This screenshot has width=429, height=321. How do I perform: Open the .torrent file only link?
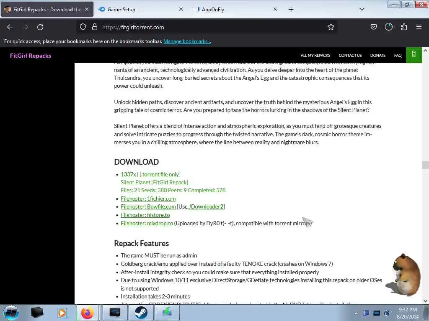coord(160,174)
